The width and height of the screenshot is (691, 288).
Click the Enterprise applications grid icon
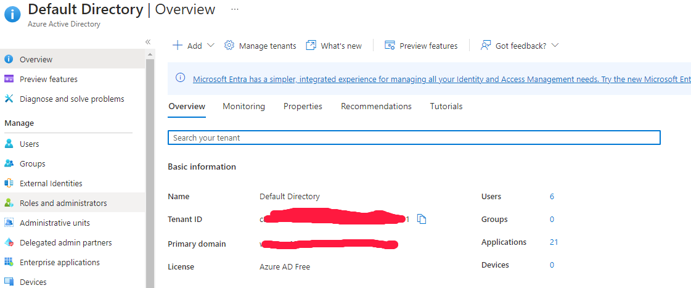[x=9, y=263]
